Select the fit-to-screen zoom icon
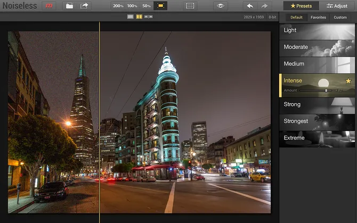The width and height of the screenshot is (357, 223). tap(160, 6)
